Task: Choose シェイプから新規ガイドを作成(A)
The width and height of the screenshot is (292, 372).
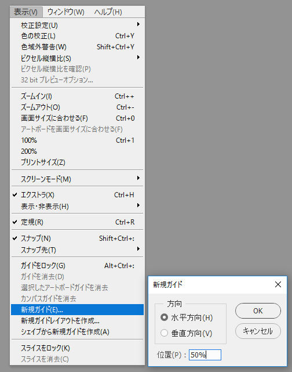Action: tap(77, 332)
